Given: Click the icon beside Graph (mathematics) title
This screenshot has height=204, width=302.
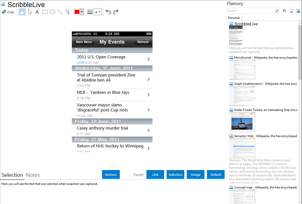Looking at the screenshot, I should click(x=231, y=84).
